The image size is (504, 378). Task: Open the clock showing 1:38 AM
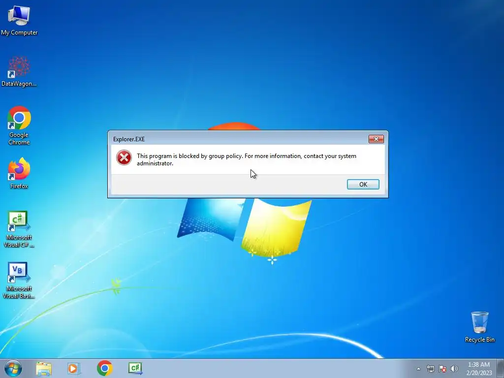[479, 368]
